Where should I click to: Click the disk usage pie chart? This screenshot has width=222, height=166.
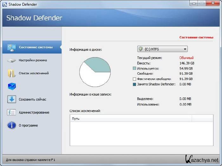(95, 72)
